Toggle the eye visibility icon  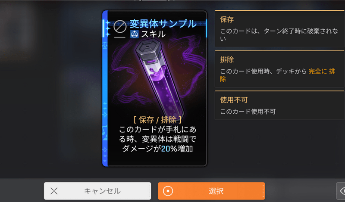342,191
